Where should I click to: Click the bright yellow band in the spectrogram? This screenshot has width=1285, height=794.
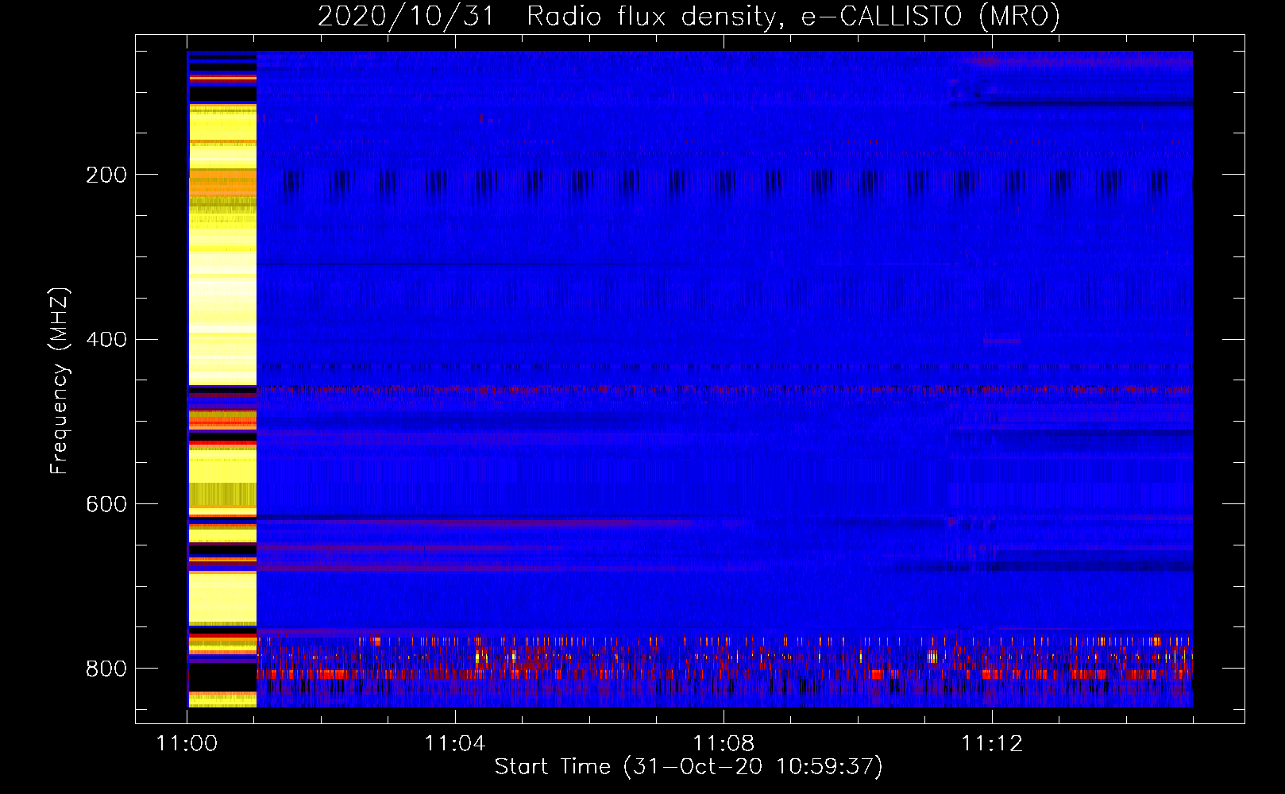222,379
